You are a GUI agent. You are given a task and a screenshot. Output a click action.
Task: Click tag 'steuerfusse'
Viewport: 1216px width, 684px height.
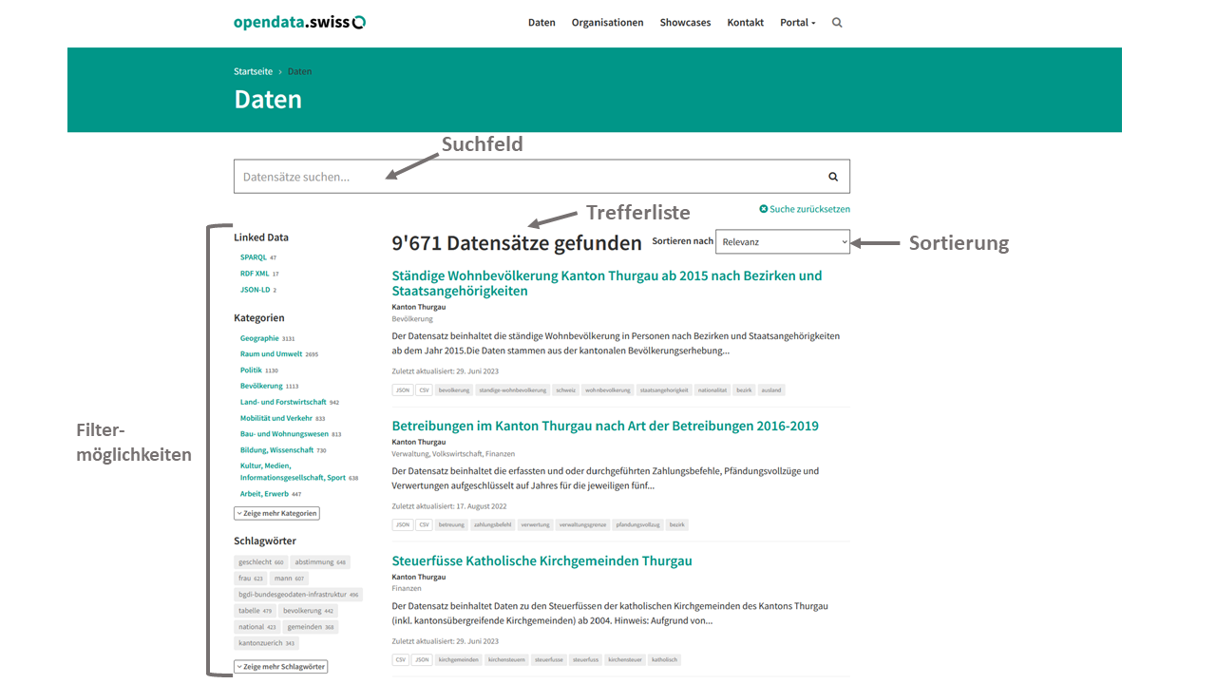click(x=549, y=659)
